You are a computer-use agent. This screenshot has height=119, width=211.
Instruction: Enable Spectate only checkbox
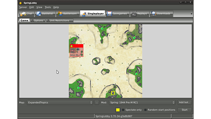click(123, 110)
